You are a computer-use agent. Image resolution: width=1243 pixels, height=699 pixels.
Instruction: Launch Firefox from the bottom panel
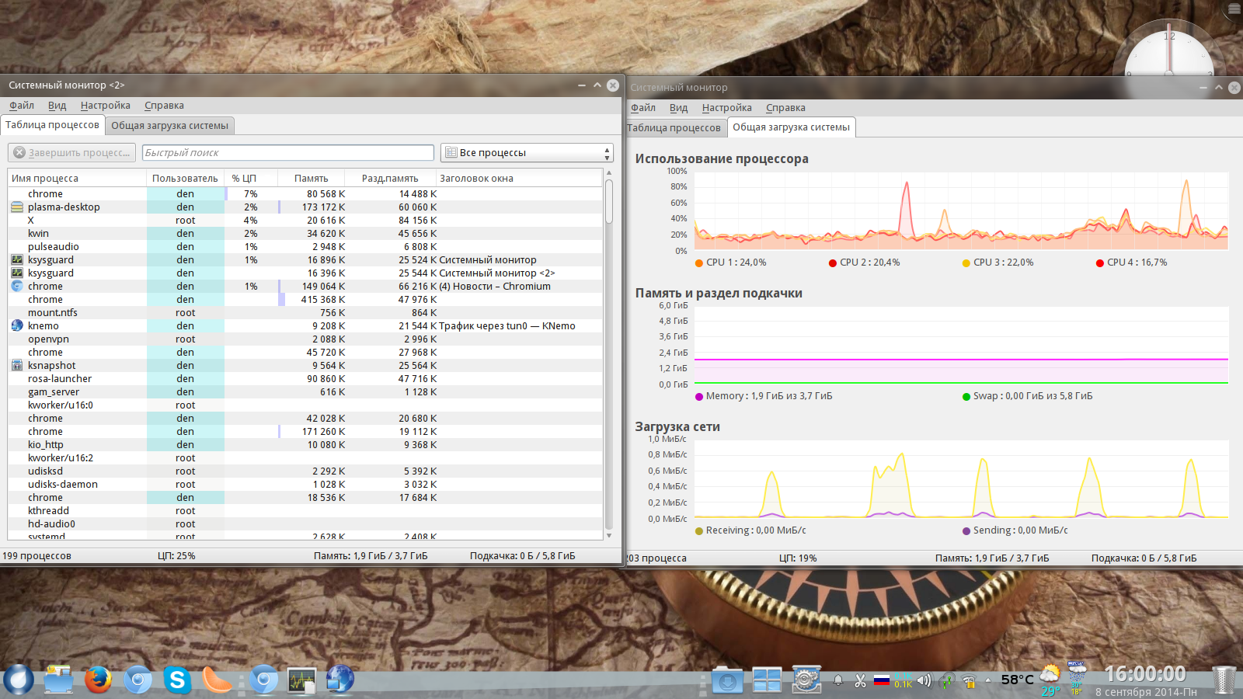pos(98,680)
